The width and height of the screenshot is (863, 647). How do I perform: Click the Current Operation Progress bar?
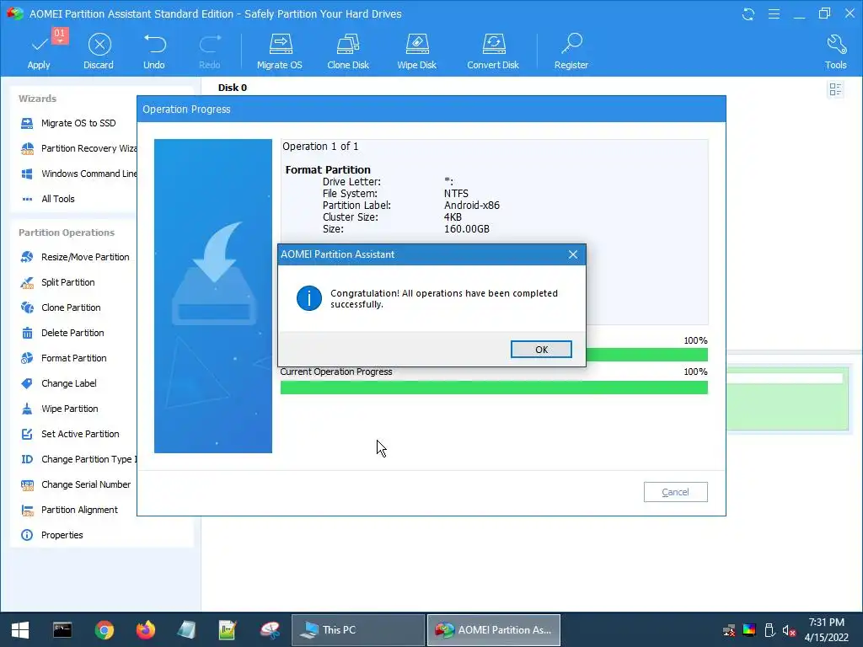tap(494, 388)
